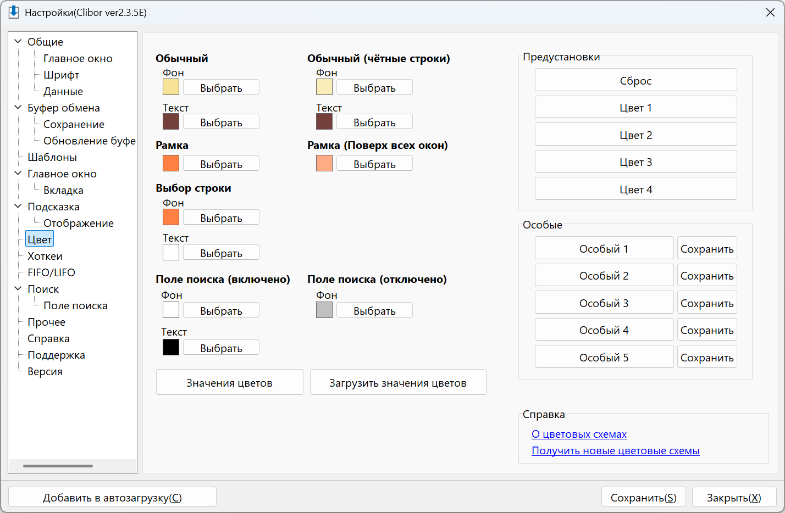This screenshot has height=513, width=785.
Task: Apply the Цвет 2 preset
Action: click(635, 135)
